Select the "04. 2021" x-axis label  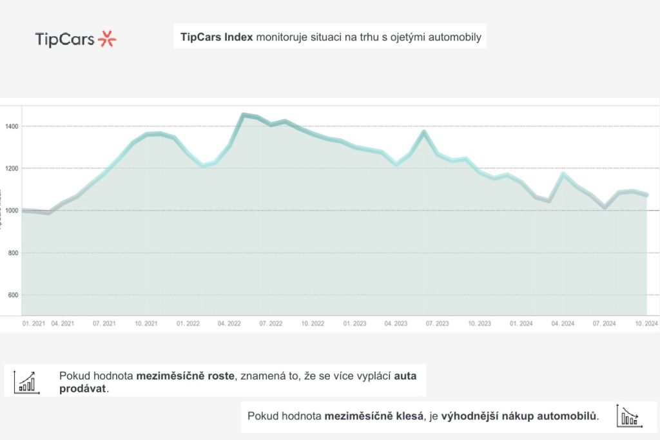(63, 323)
